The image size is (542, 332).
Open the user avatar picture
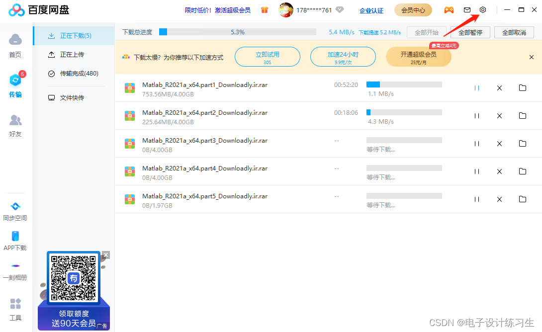[286, 10]
